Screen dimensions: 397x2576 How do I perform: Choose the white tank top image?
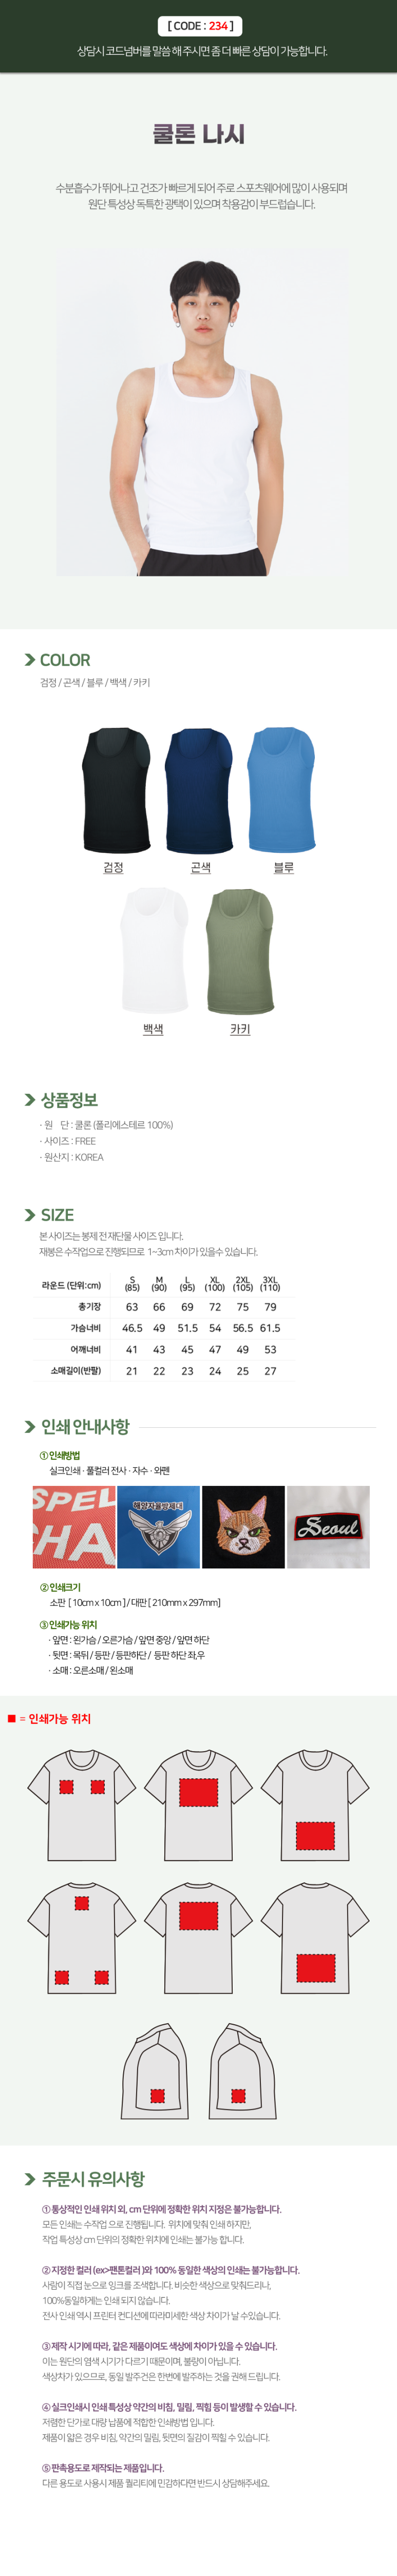pyautogui.click(x=153, y=951)
